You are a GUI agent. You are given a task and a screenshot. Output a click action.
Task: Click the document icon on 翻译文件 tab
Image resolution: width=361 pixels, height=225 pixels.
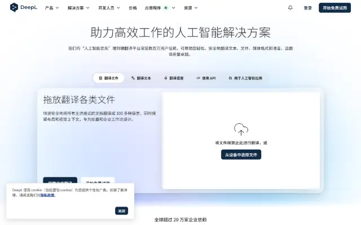(100, 78)
